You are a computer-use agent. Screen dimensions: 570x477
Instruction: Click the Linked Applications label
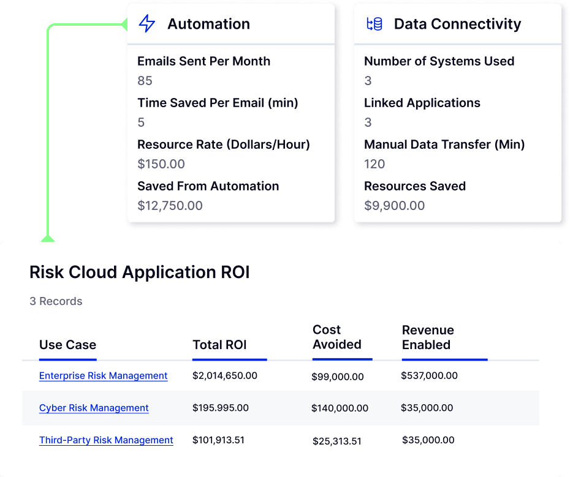[422, 103]
